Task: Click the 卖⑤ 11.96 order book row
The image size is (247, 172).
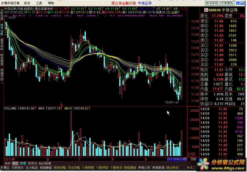Action: 222,21
